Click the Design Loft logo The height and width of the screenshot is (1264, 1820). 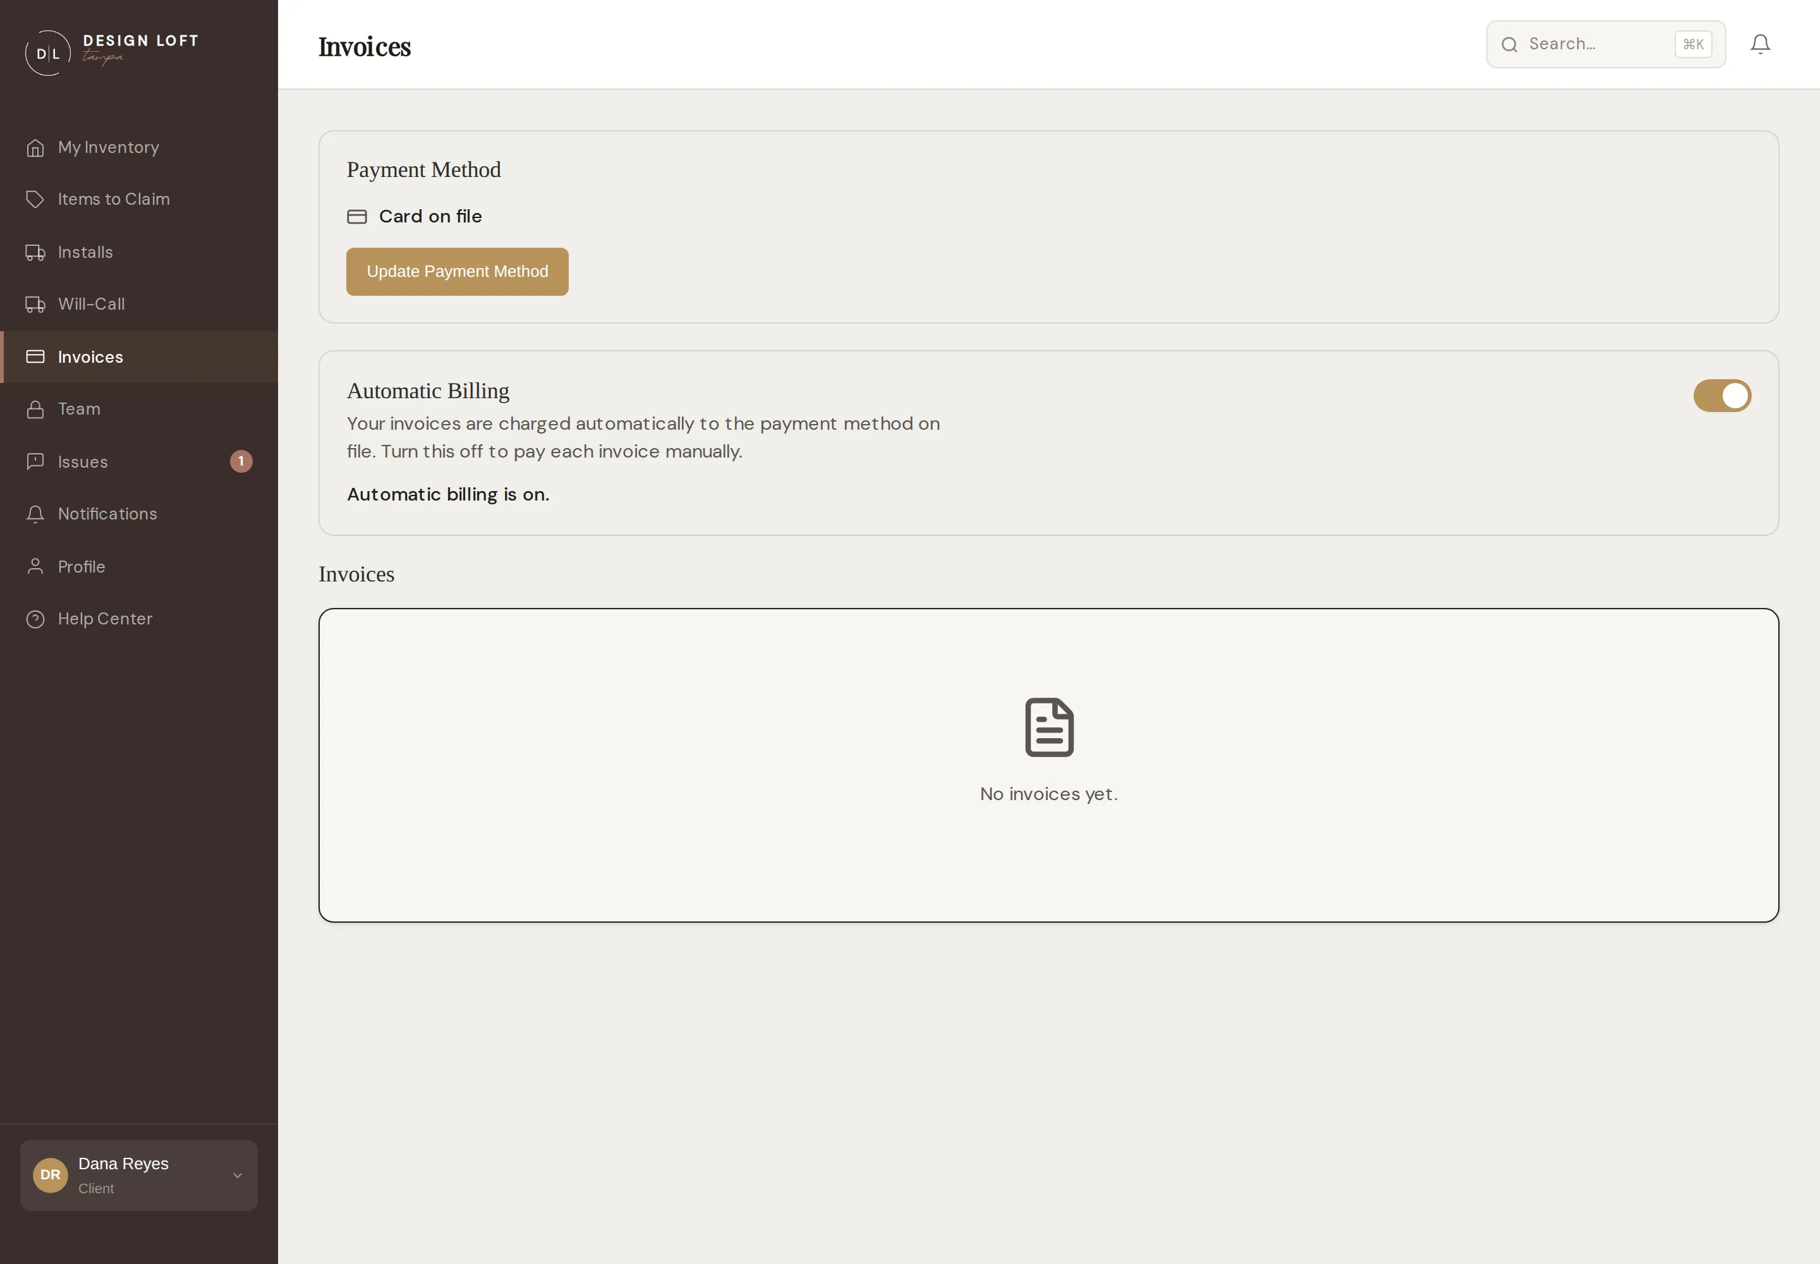[x=112, y=52]
